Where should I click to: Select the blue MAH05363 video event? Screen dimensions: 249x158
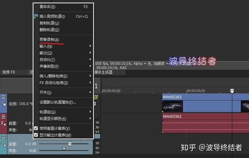205,103
